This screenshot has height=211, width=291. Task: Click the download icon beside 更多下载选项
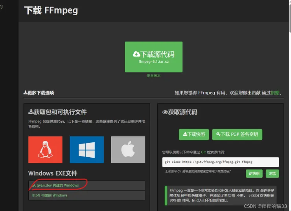coord(26,93)
